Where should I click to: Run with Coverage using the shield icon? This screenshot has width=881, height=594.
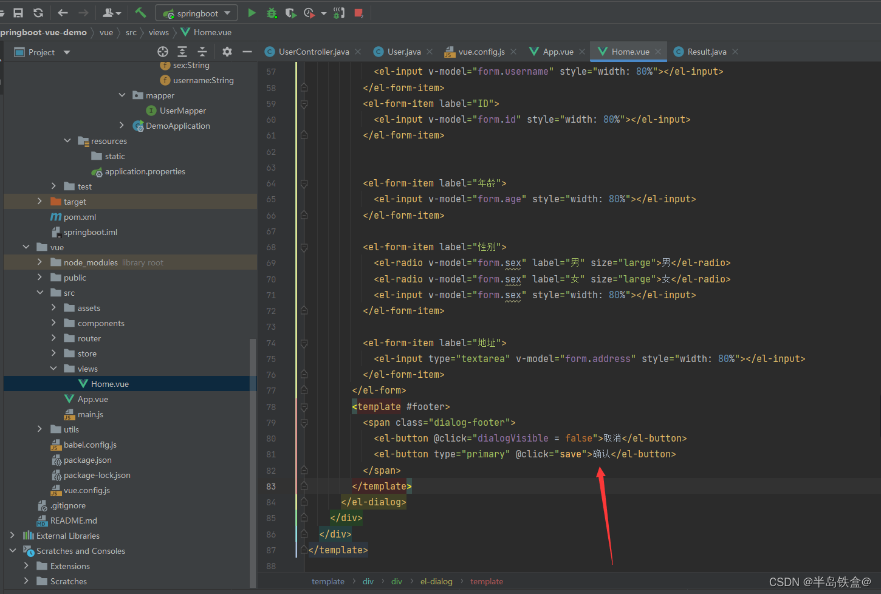pyautogui.click(x=290, y=12)
